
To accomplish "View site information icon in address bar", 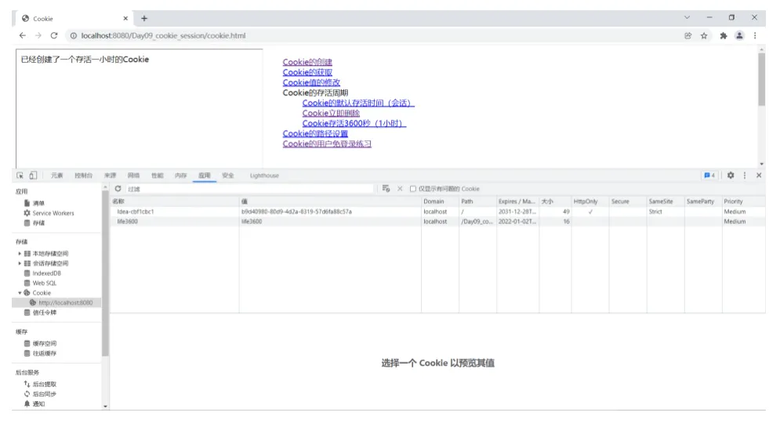I will [x=74, y=36].
